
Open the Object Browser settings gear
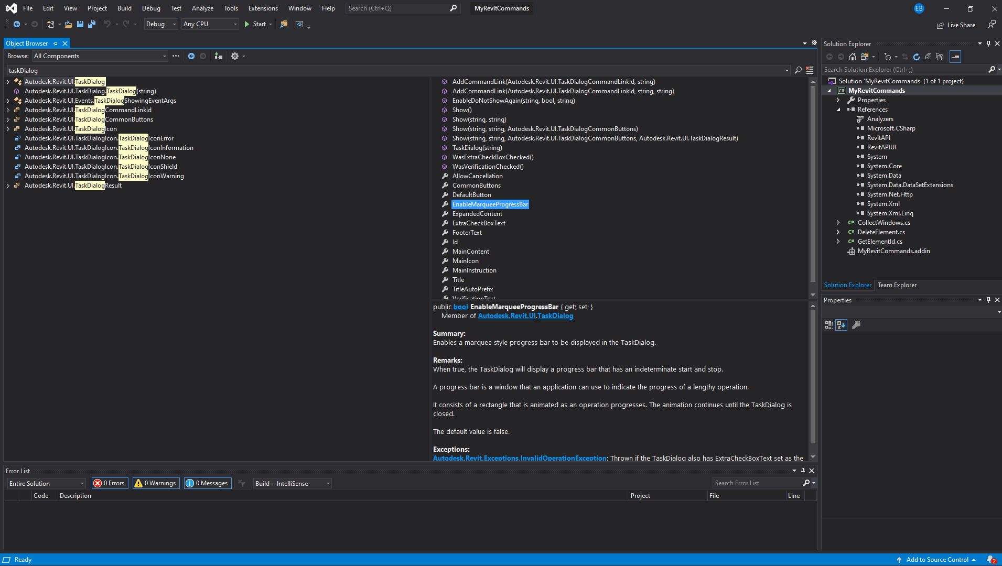(x=235, y=56)
